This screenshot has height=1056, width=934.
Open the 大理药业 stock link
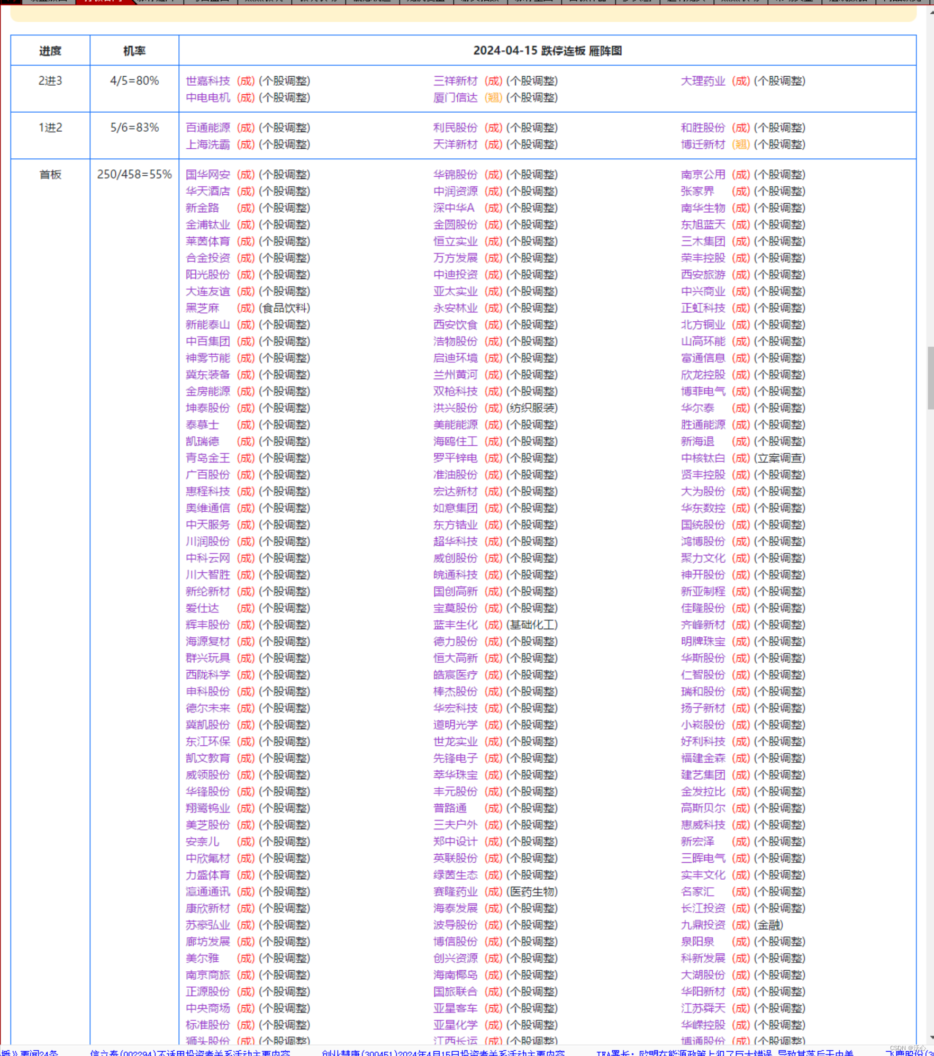point(703,81)
